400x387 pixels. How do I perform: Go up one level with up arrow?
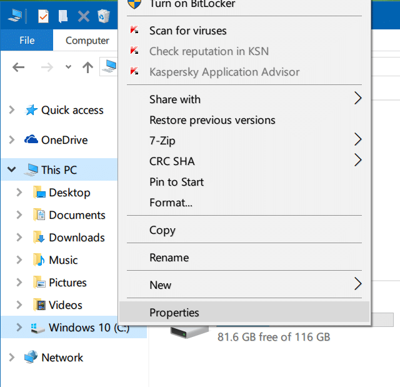[x=87, y=68]
